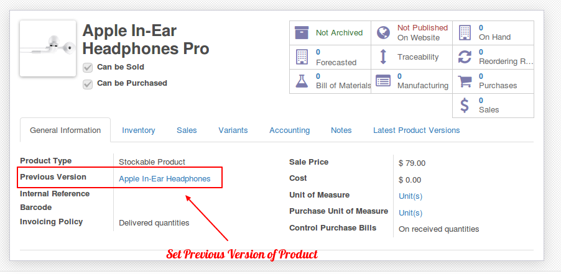Open Purchases shopping cart icon

465,81
